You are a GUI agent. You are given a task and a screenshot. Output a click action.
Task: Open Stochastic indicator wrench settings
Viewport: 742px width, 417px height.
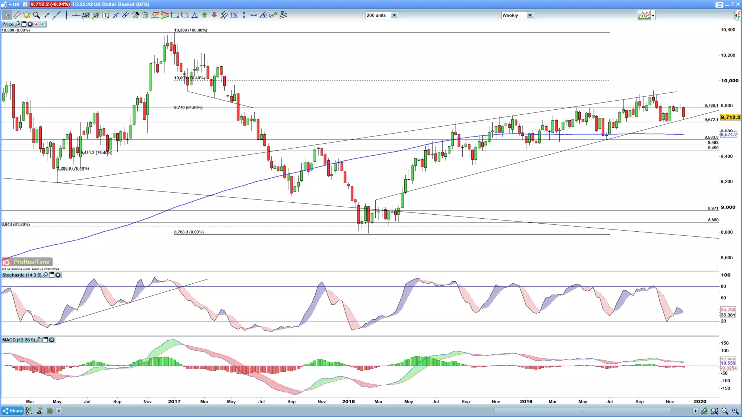tap(45, 275)
